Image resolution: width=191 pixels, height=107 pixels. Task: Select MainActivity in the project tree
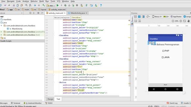pos(17,29)
